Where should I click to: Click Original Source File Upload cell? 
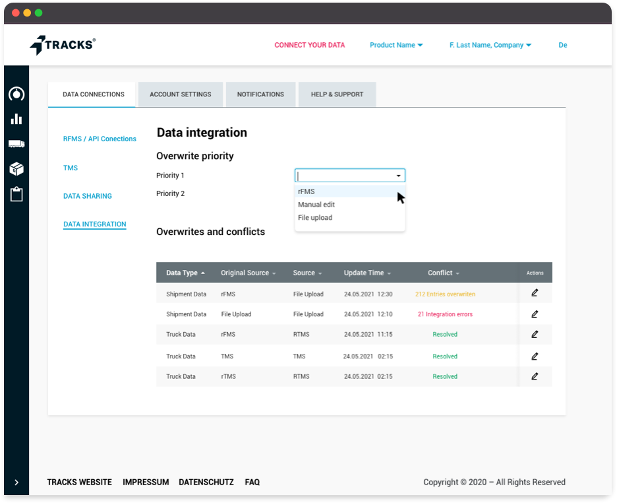coord(236,314)
